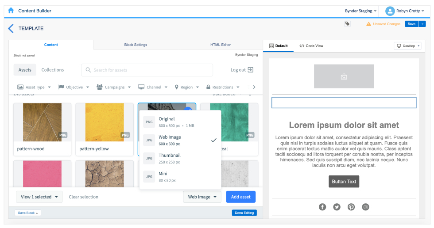Image resolution: width=434 pixels, height=228 pixels.
Task: Click the Clear selection link
Action: [x=84, y=197]
